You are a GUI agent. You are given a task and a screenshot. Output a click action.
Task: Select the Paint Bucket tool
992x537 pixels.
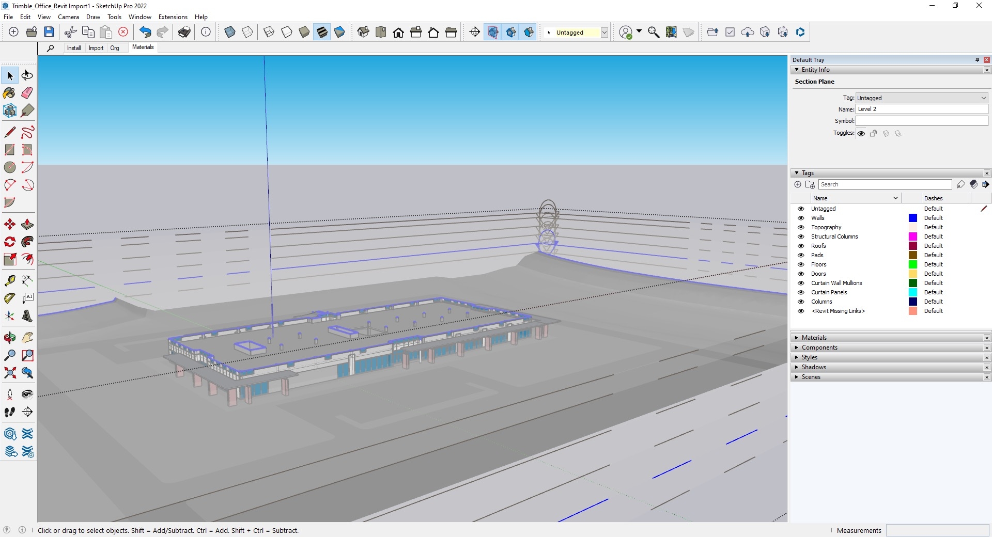tap(9, 93)
